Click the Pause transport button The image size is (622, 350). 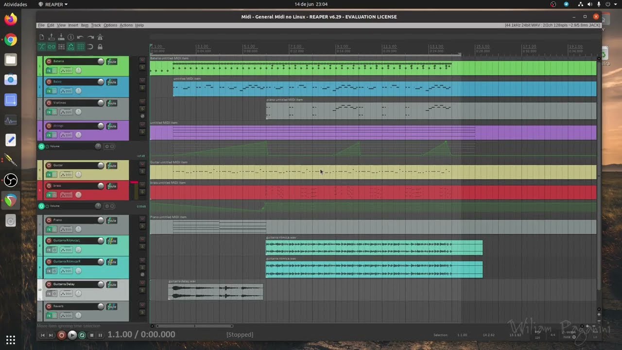point(100,335)
